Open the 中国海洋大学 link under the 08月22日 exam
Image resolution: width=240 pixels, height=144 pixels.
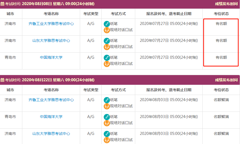[x=51, y=117]
